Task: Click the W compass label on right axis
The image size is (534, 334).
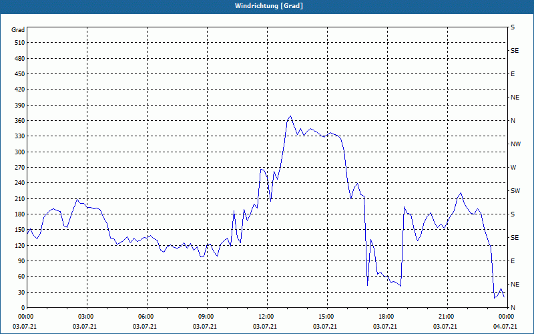Action: [x=513, y=168]
